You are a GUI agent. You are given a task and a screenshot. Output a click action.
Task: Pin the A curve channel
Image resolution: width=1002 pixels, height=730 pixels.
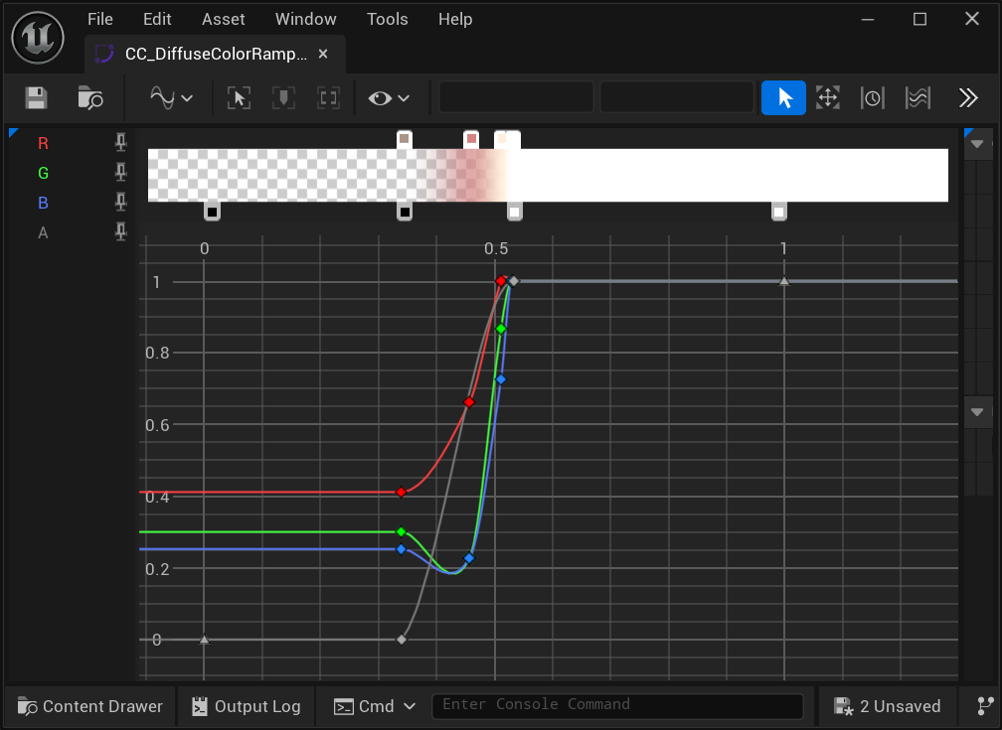121,231
